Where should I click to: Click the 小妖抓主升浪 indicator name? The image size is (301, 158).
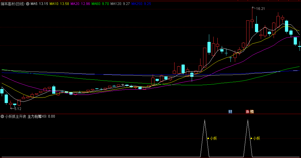[15, 116]
